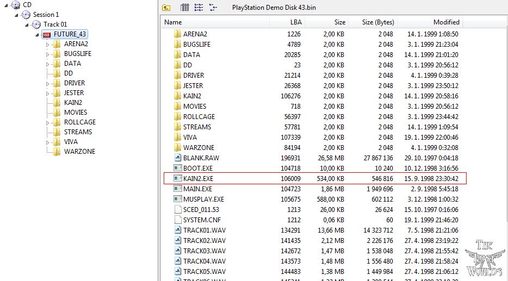
Task: Collapse the CD root node
Action: coord(6,5)
